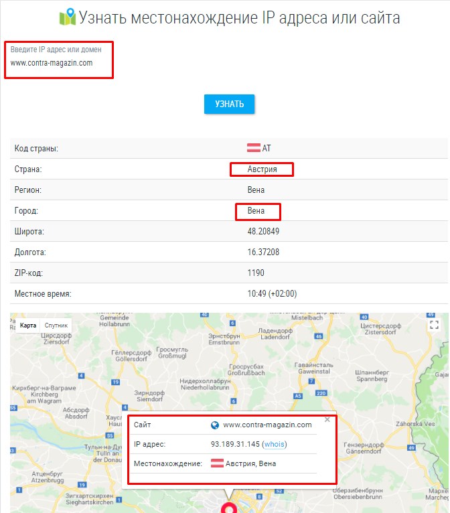Toggle fullscreen map view icon
The height and width of the screenshot is (513, 450).
[434, 325]
